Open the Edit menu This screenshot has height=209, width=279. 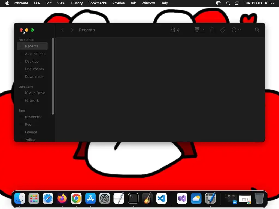[x=48, y=3]
